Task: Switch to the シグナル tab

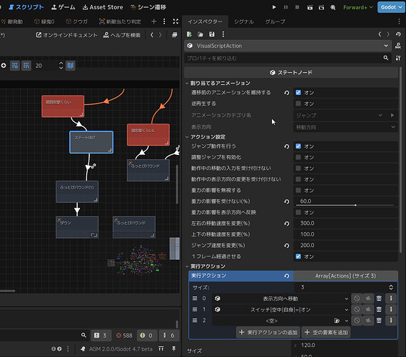Action: coord(244,21)
